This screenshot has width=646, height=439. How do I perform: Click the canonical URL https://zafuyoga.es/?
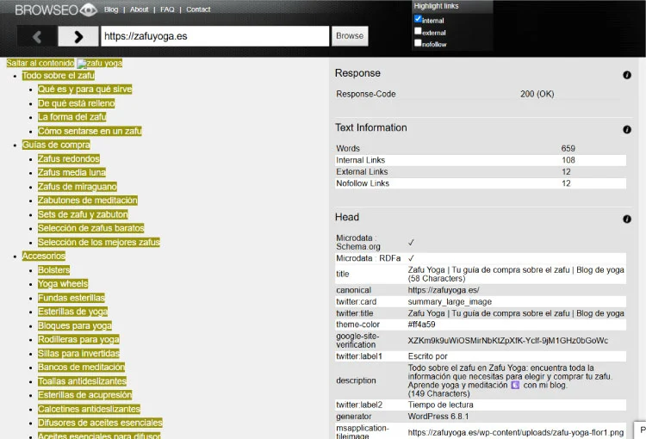(444, 290)
